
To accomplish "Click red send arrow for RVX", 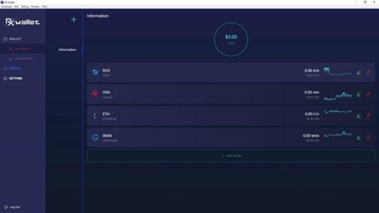I will click(x=368, y=73).
